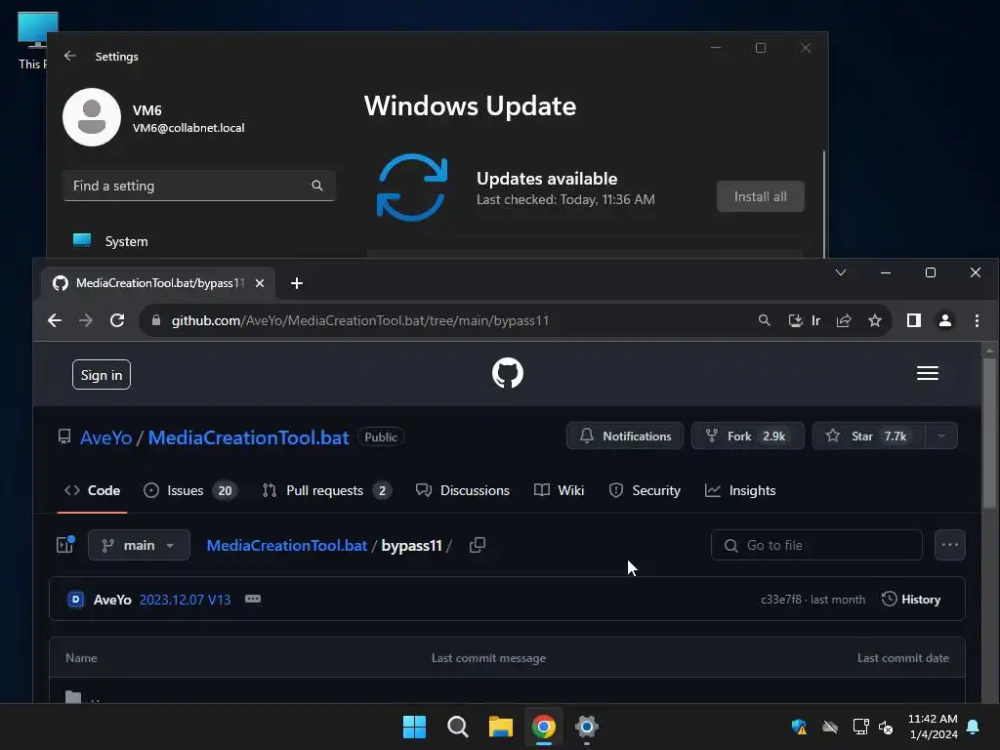Open the commit History
Screen dimensions: 1000x750
coord(911,600)
